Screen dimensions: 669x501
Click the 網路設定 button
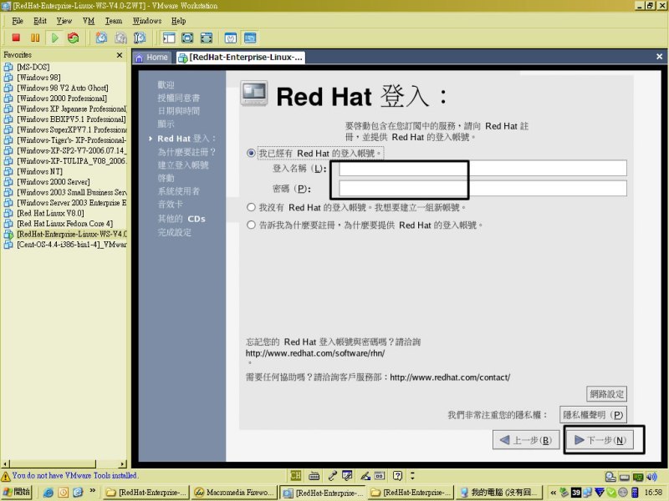click(606, 394)
